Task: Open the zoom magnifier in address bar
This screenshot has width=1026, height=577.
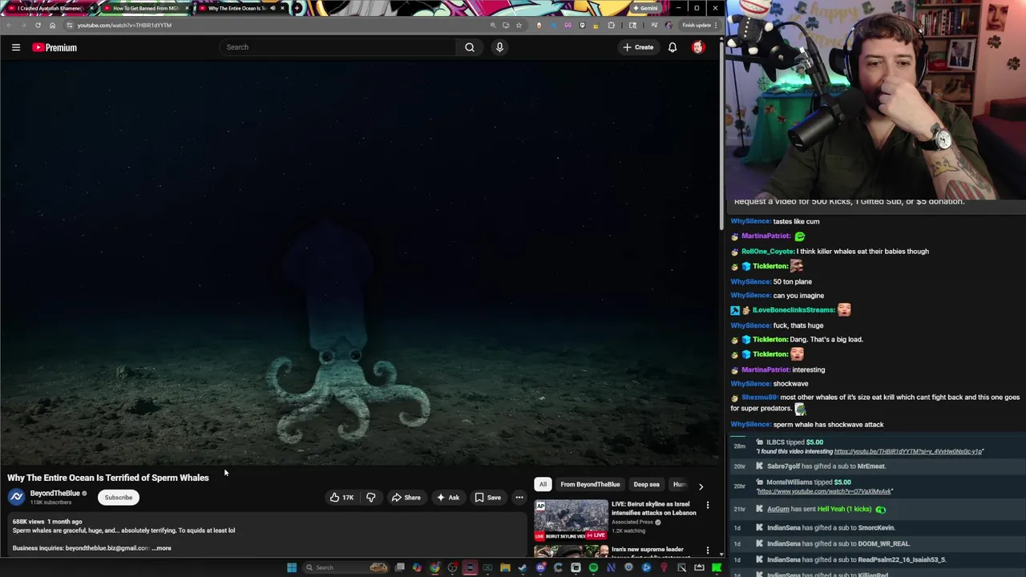Action: click(493, 25)
